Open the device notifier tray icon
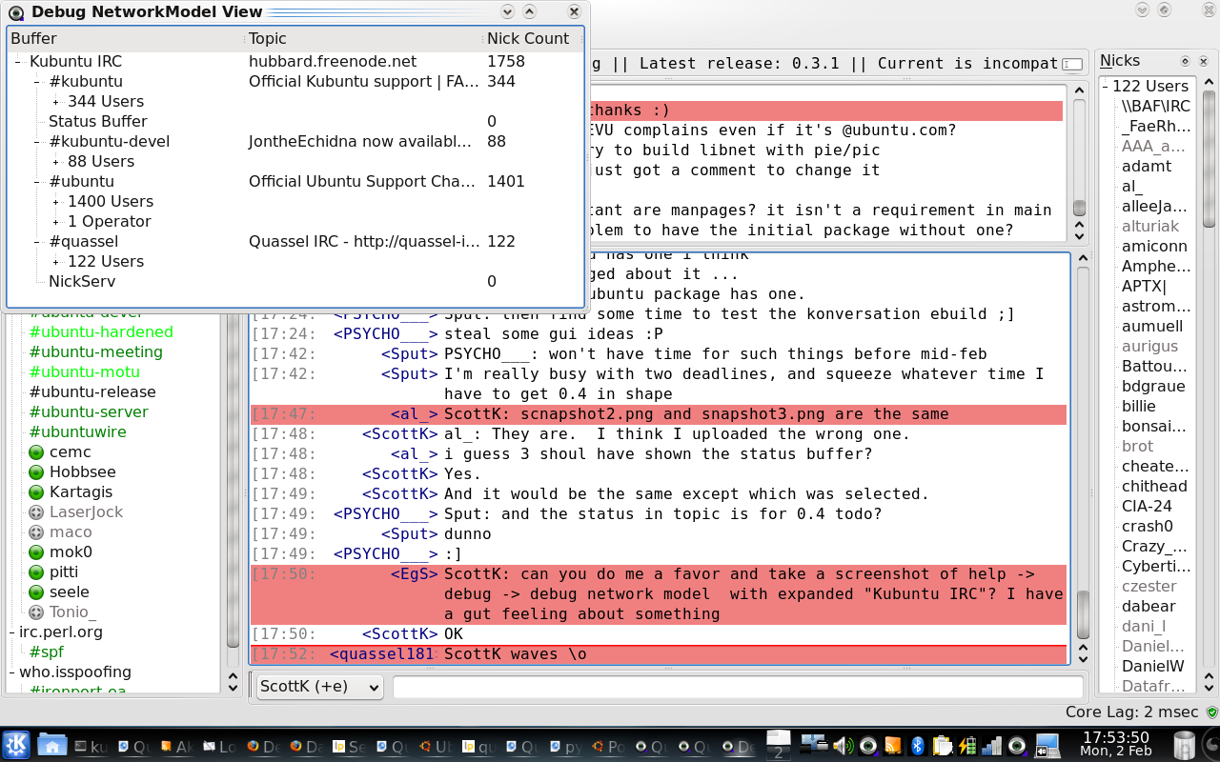1220x762 pixels. click(814, 745)
